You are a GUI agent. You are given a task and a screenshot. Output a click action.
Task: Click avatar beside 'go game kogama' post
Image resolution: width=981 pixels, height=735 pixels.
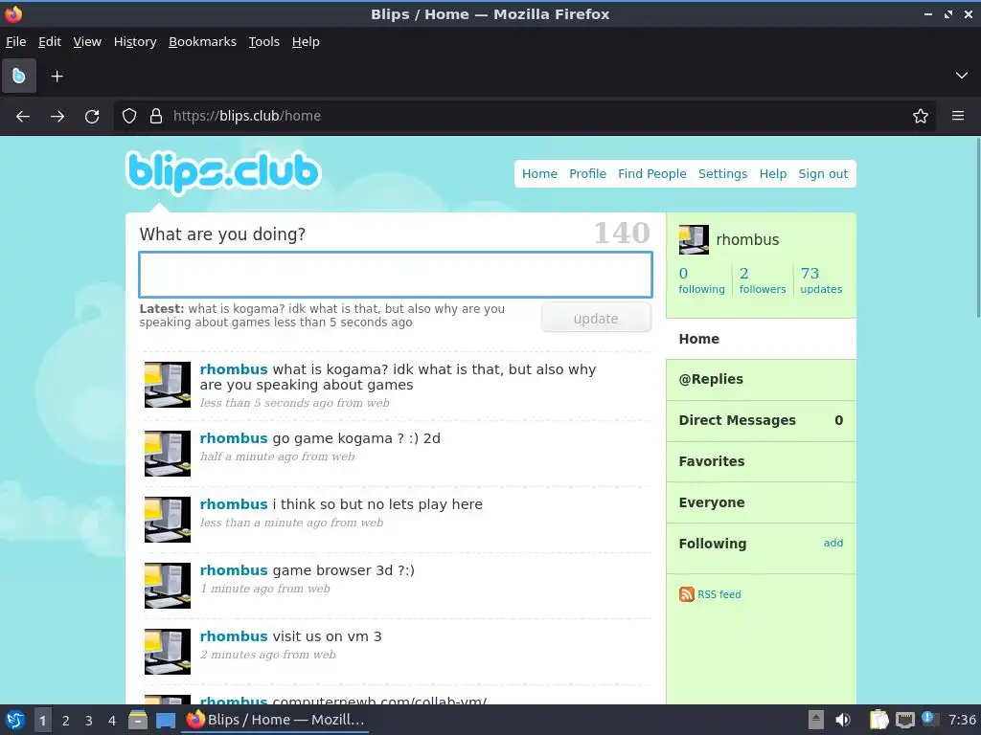click(168, 454)
